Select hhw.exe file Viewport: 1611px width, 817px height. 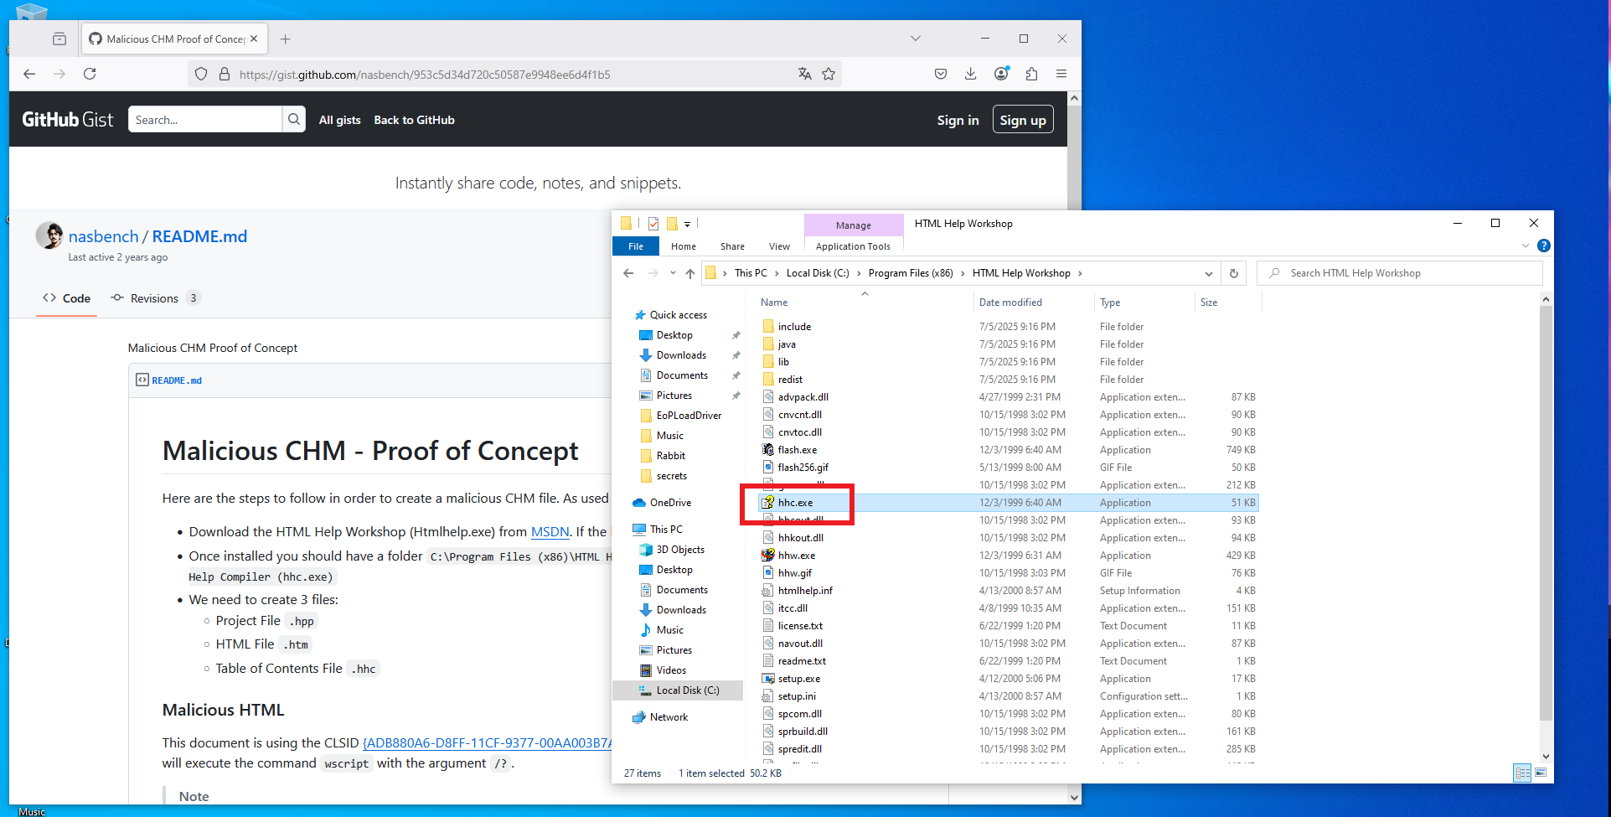[796, 556]
